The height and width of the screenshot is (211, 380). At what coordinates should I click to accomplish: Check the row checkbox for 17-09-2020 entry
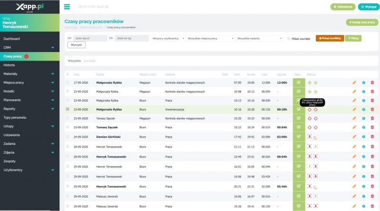67,82
